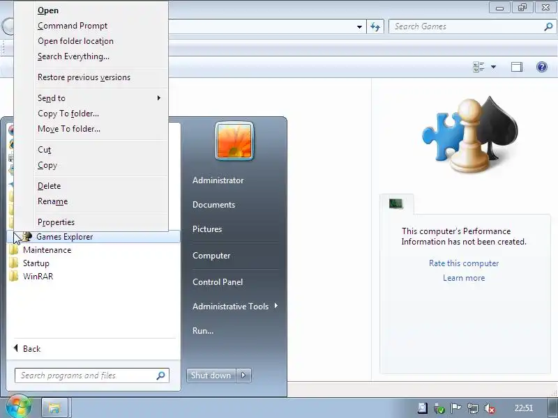Click the Windows Explorer taskbar button
The height and width of the screenshot is (418, 558).
(54, 408)
